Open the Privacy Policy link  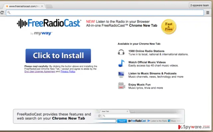[x=68, y=71]
